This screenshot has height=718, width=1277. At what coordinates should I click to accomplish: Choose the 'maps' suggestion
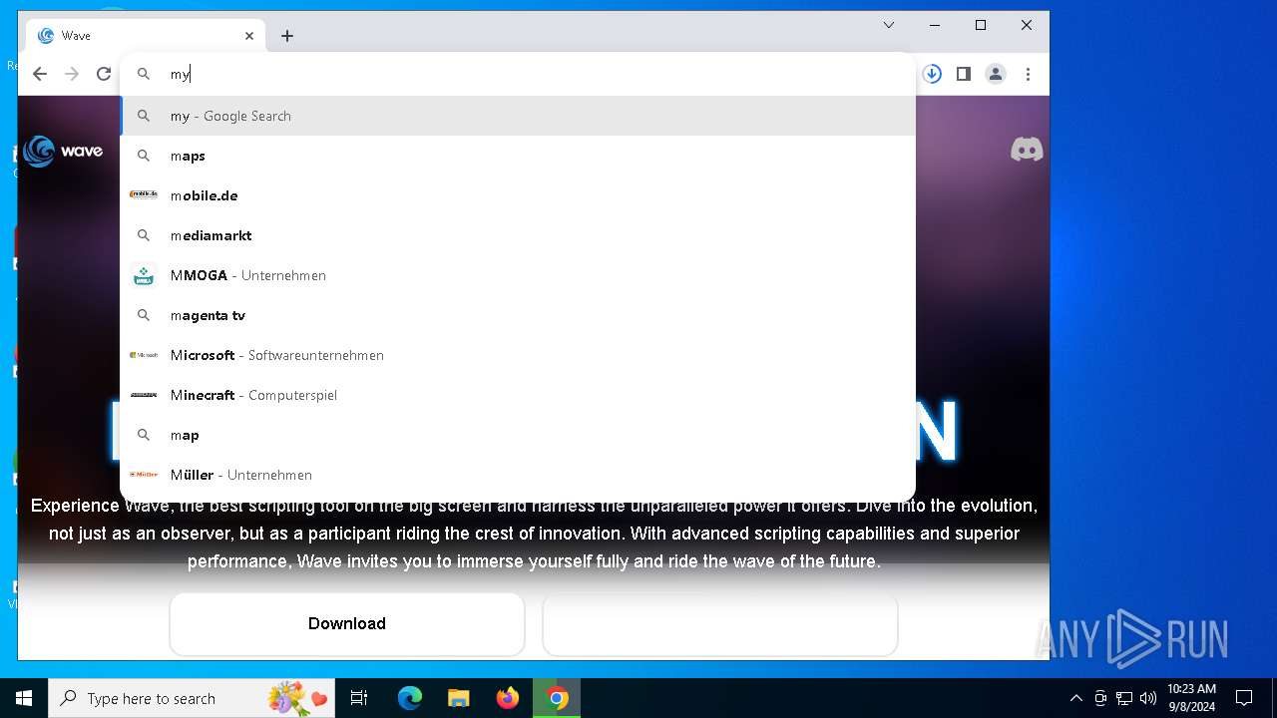point(518,156)
